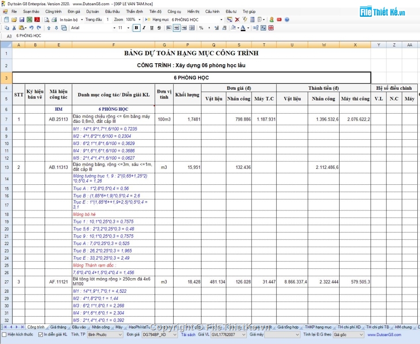Image resolution: width=420 pixels, height=344 pixels.
Task: Click the fill color bucket icon
Action: [233, 27]
